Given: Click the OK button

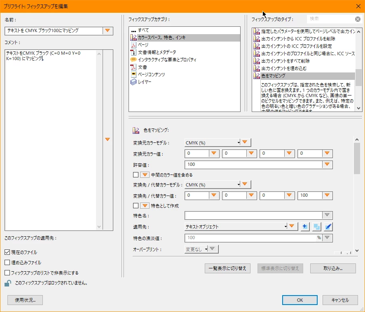Looking at the screenshot, I should [x=300, y=300].
